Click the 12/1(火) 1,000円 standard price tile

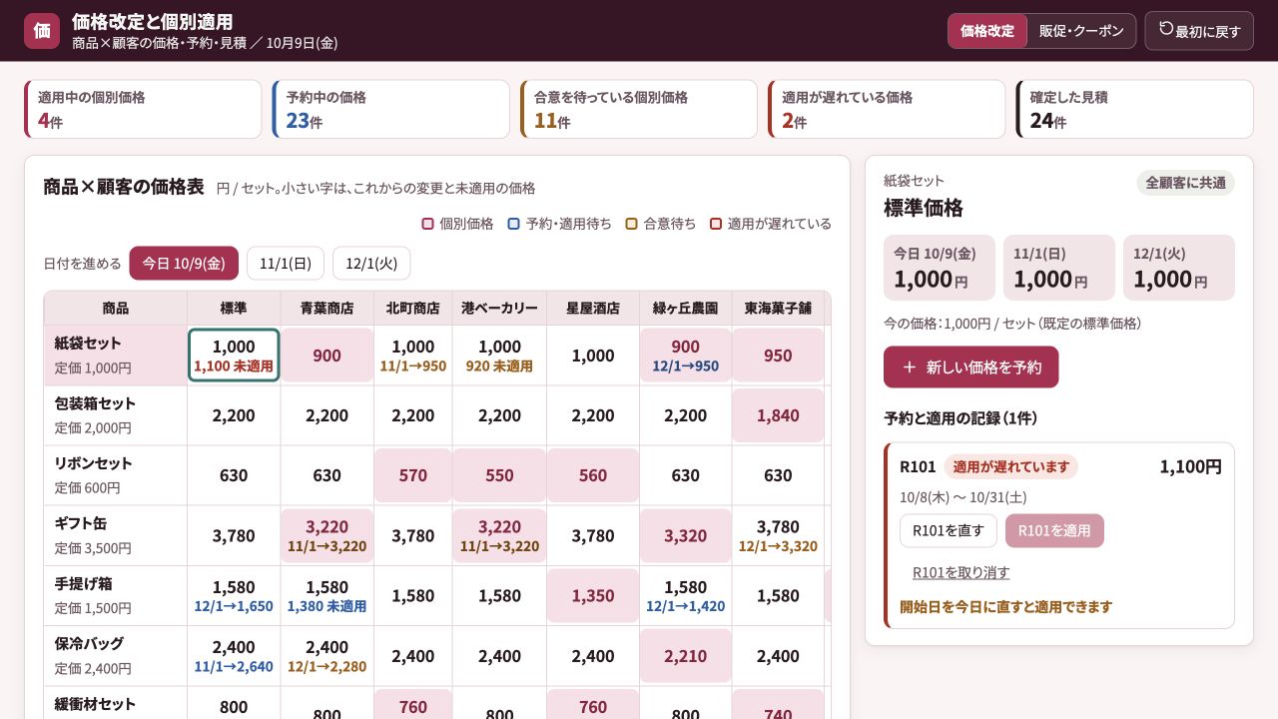1178,268
